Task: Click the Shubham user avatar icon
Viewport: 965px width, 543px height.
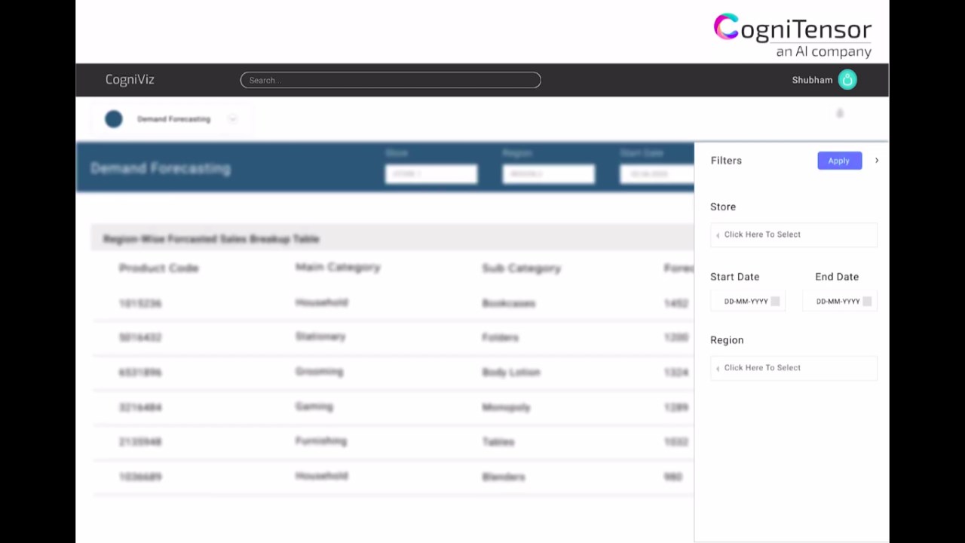Action: click(847, 80)
